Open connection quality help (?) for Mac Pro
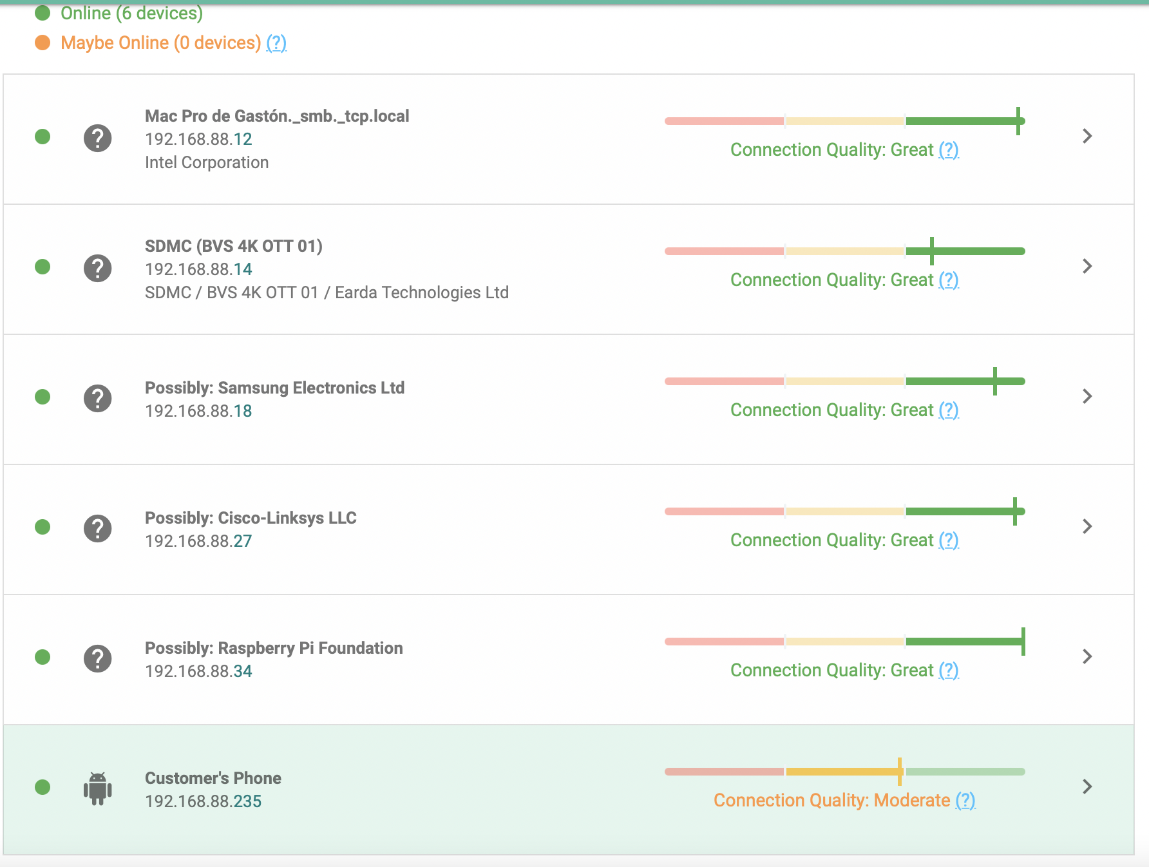This screenshot has height=867, width=1149. (949, 150)
